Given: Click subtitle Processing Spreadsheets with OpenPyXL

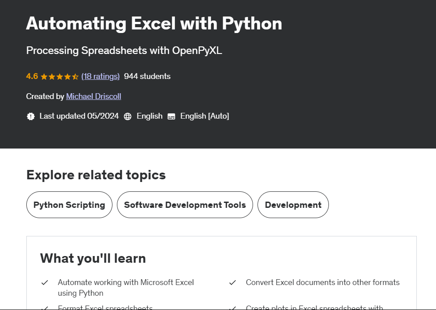Looking at the screenshot, I should [124, 50].
